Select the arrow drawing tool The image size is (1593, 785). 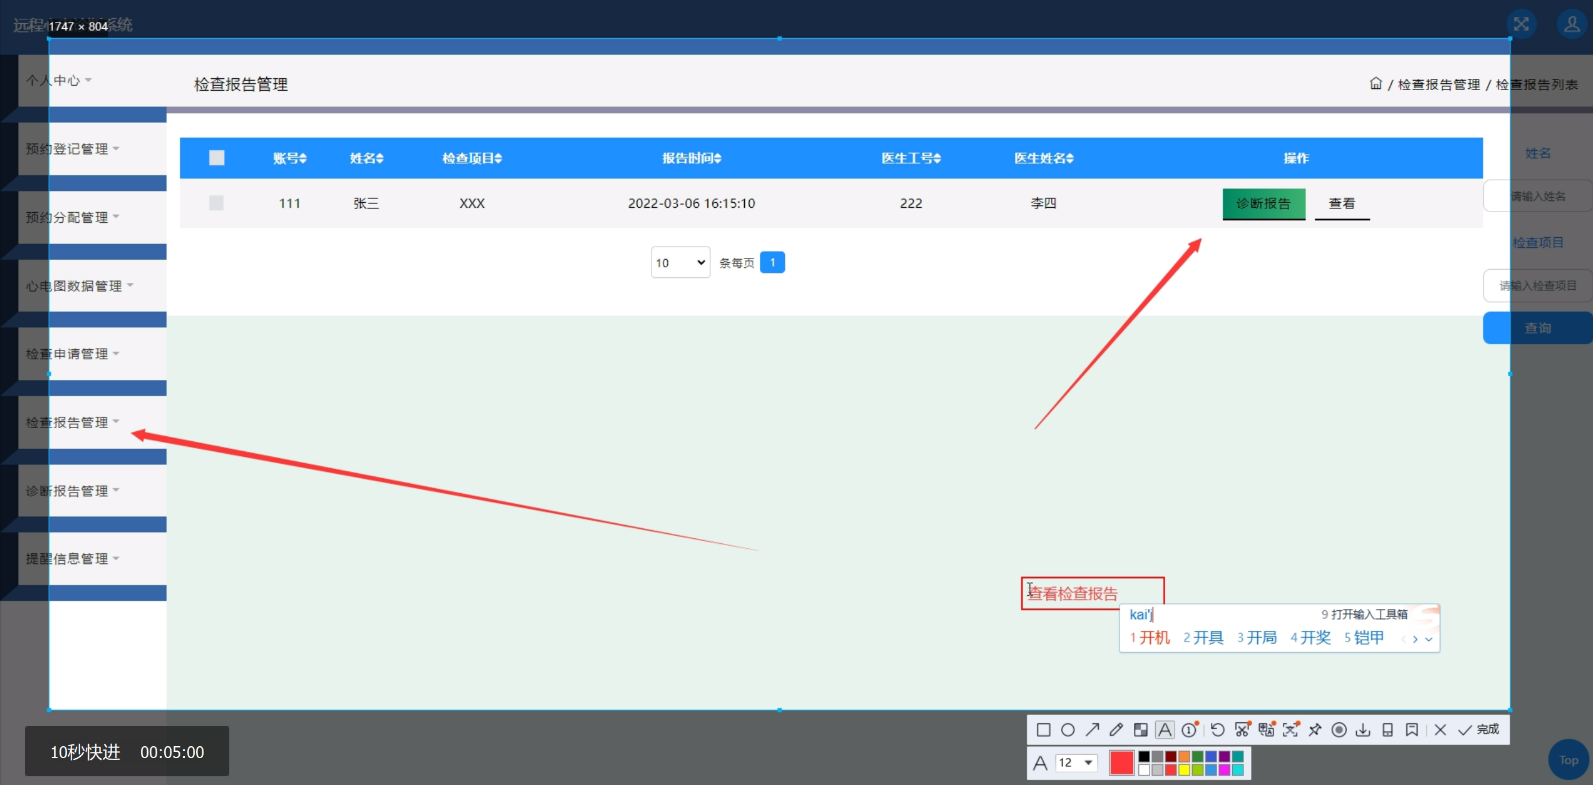point(1092,729)
